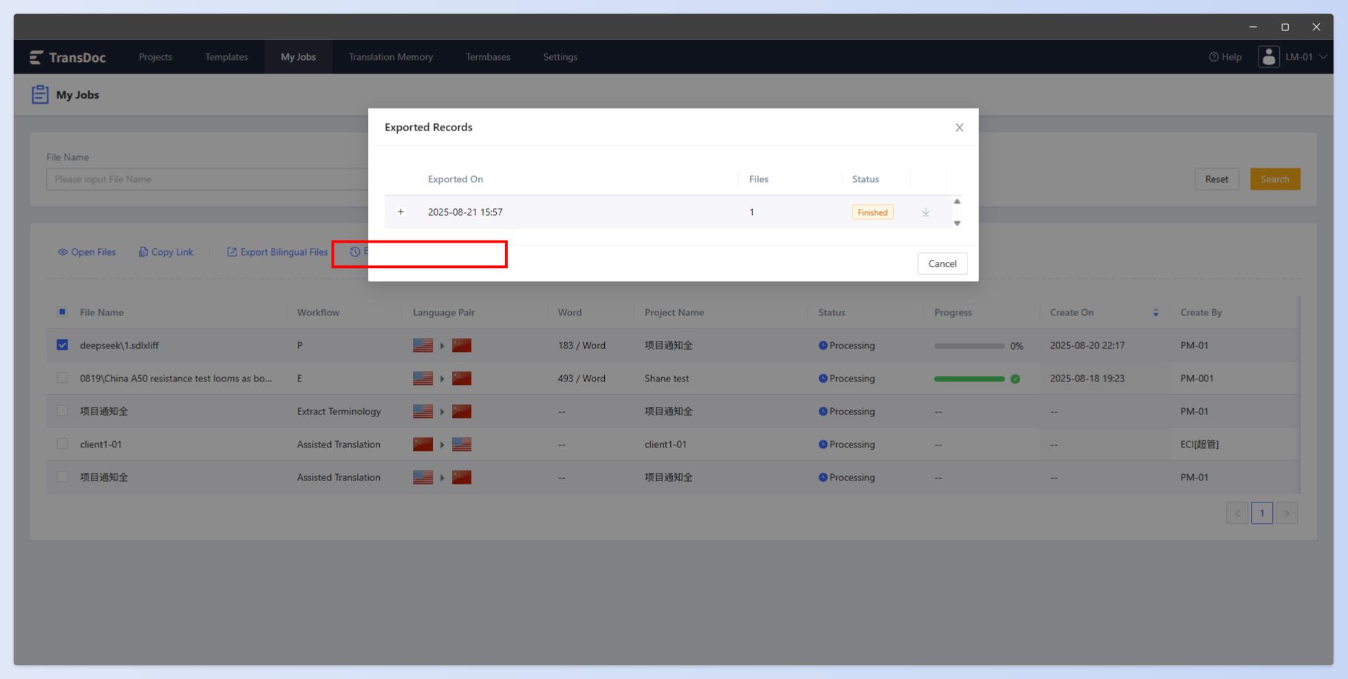Click the Copy Link document icon
The image size is (1348, 679).
pyautogui.click(x=143, y=252)
